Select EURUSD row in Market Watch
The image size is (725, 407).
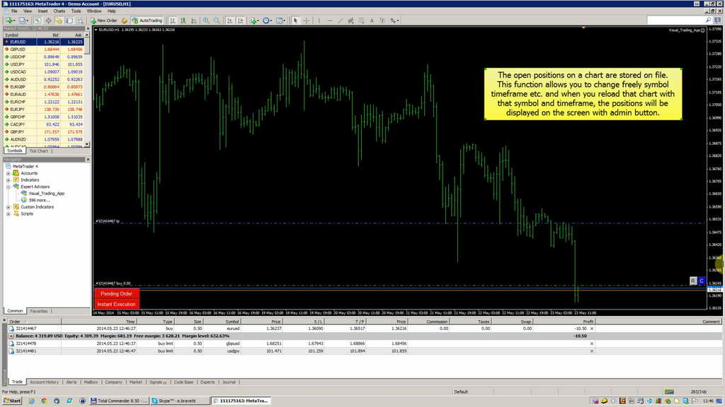point(44,42)
